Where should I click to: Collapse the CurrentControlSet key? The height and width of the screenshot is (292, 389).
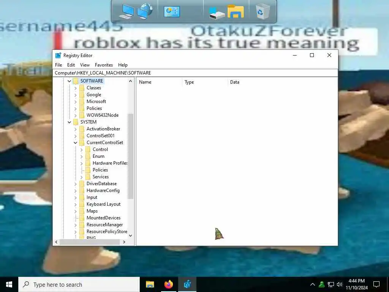pyautogui.click(x=76, y=143)
